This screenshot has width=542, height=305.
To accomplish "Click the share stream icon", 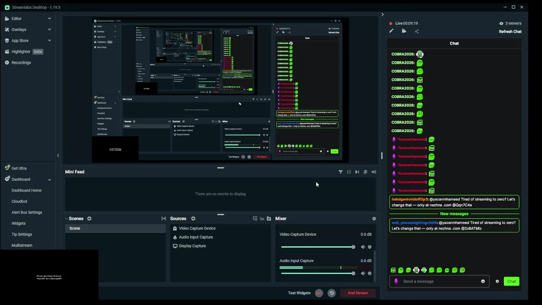I will tap(417, 31).
